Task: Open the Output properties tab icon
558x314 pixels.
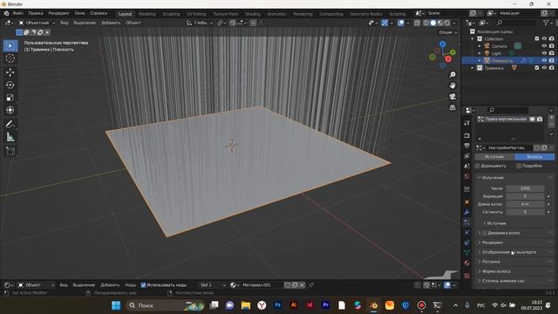Action: (x=467, y=146)
